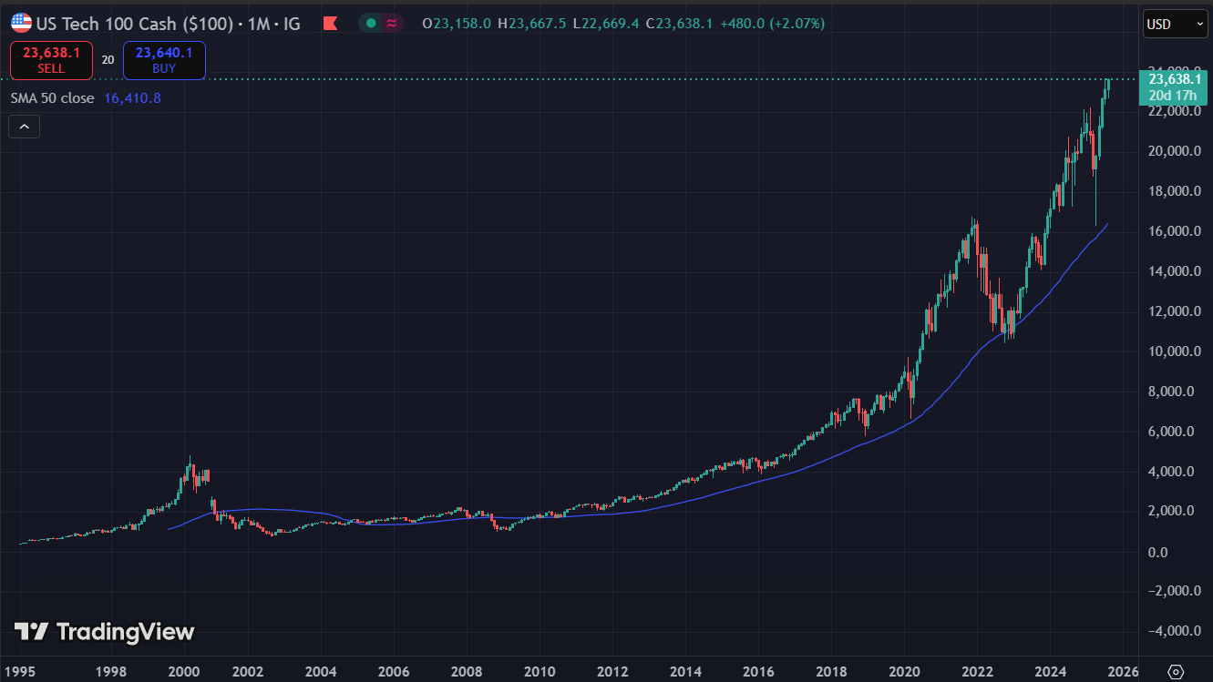
Task: Click the change +480.0 (+2.07%)
Action: (773, 24)
